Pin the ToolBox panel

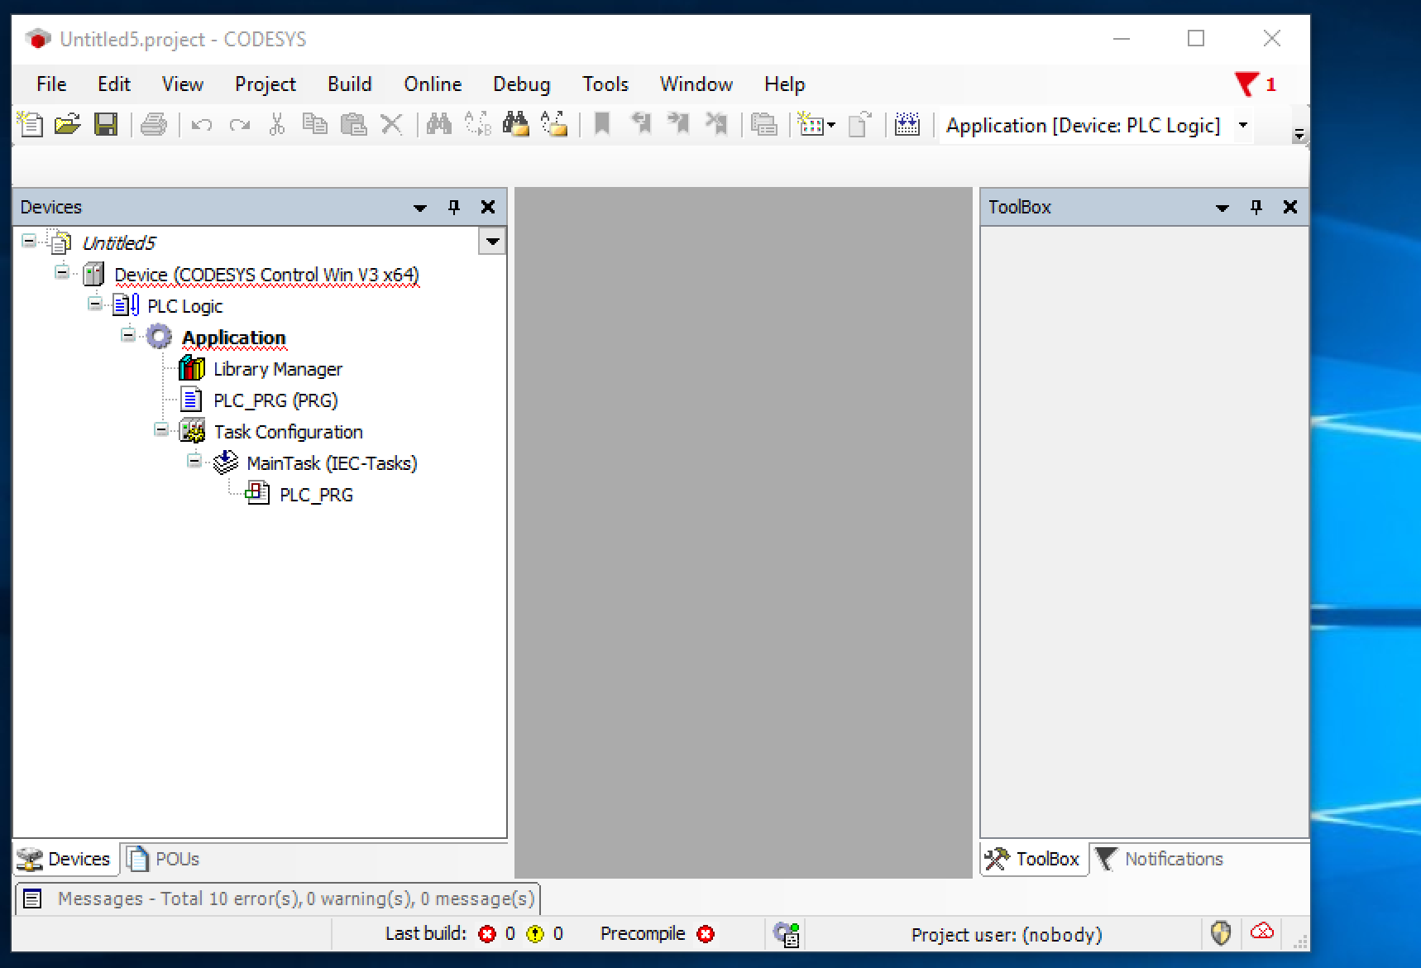(1256, 207)
